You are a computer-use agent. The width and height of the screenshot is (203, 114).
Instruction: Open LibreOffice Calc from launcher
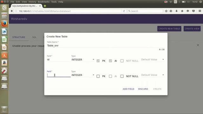point(4,39)
